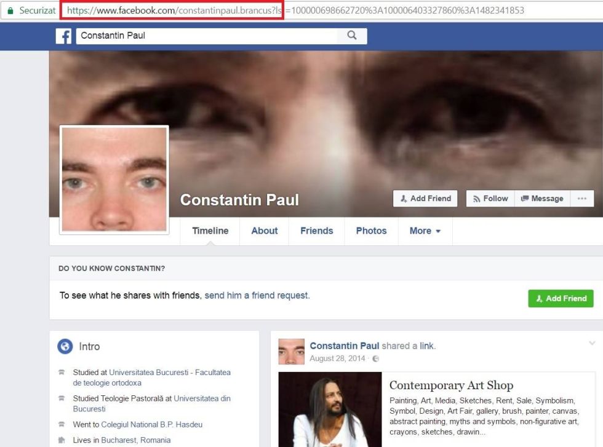Screen dimensions: 603x447
Task: Open Colegiul National B.P. Hasdeu link
Action: 151,424
